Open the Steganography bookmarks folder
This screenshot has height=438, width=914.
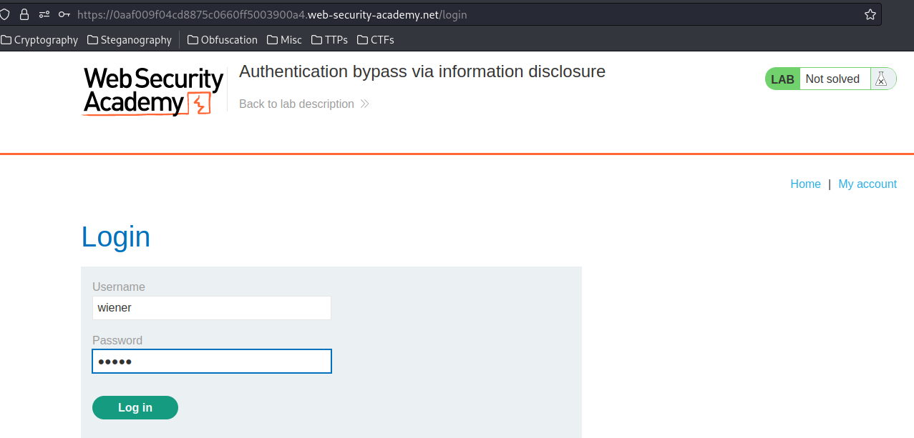tap(130, 40)
